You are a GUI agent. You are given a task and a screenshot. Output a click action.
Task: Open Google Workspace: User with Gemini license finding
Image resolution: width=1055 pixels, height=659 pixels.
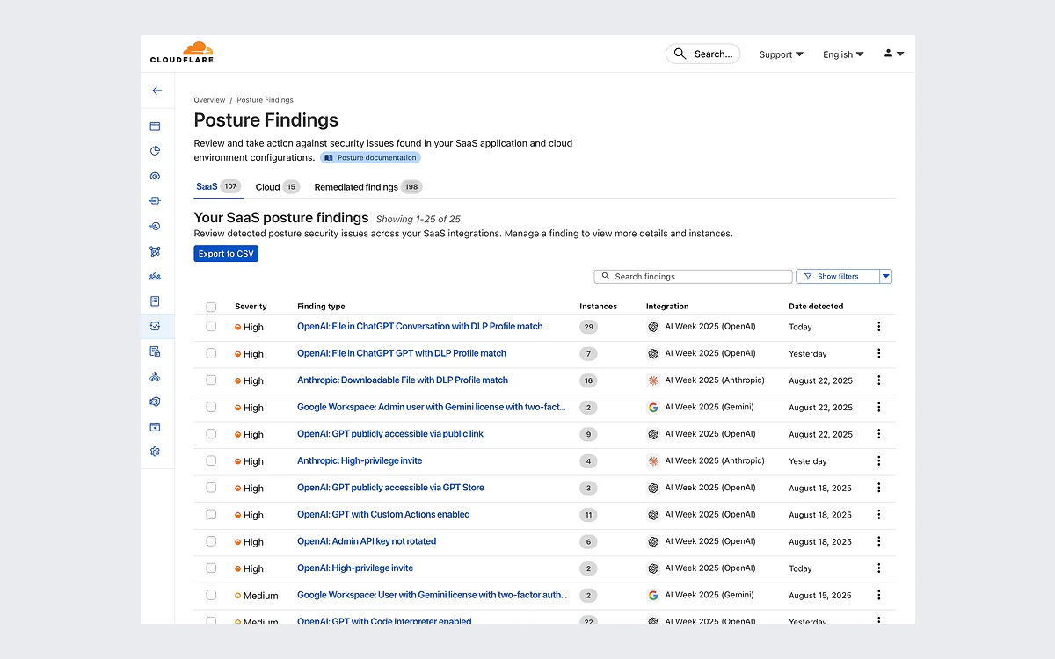(432, 595)
